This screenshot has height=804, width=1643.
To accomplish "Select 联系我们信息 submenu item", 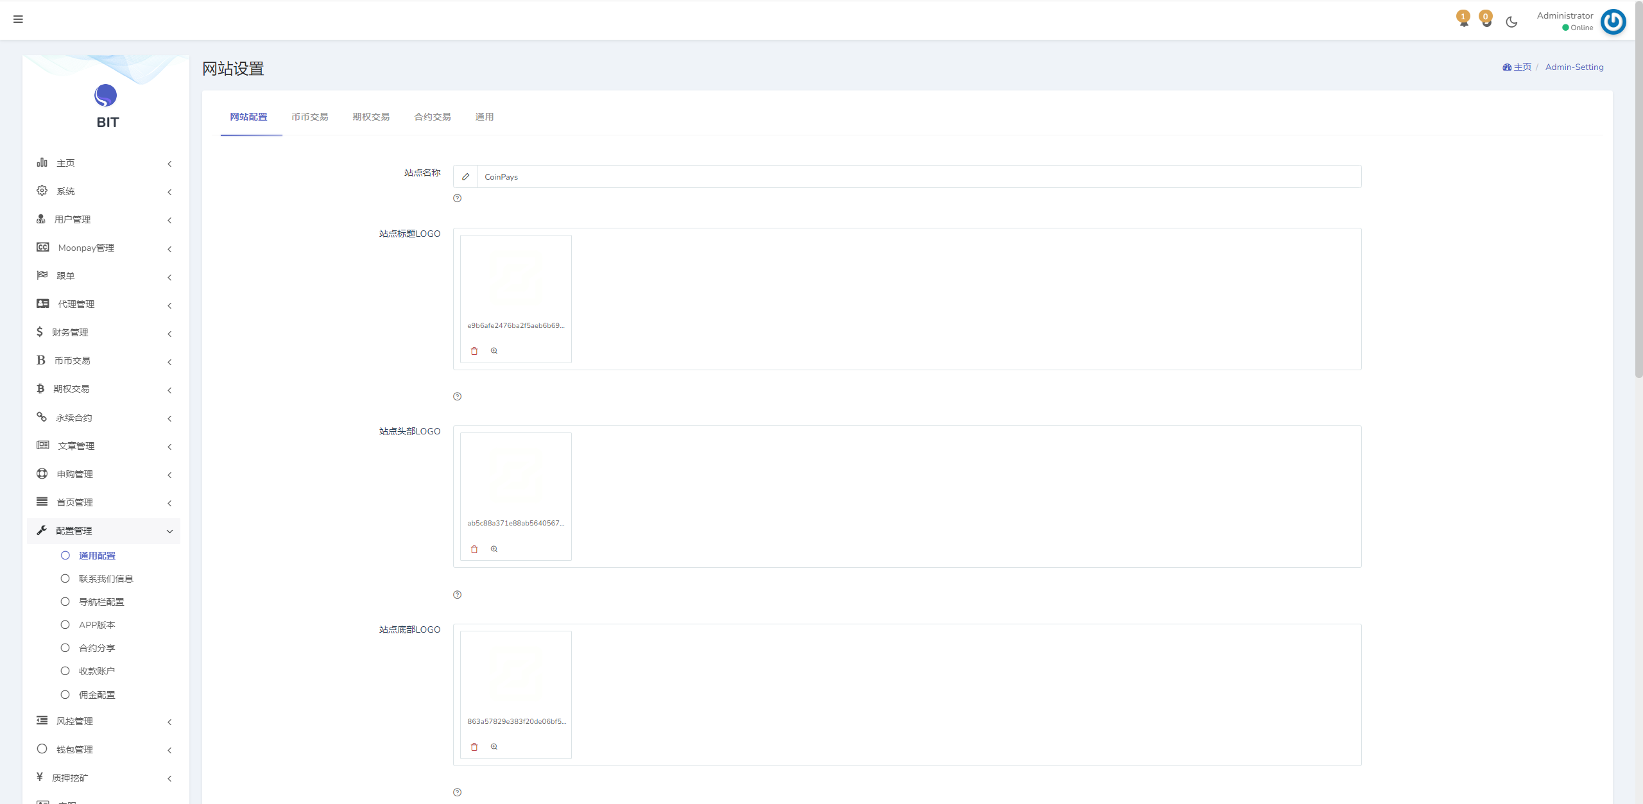I will pyautogui.click(x=106, y=579).
